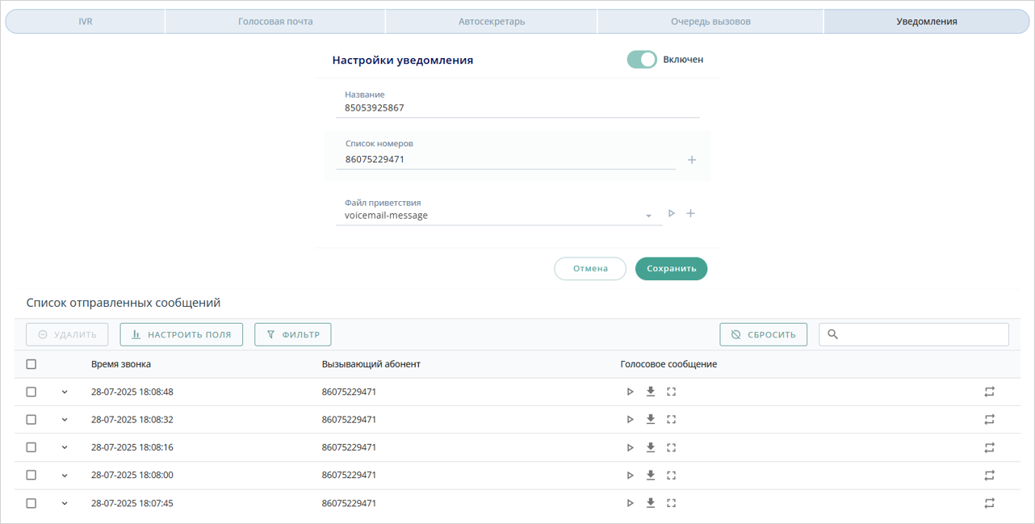
Task: Play voice message from 18:08:48 call
Action: click(x=631, y=392)
